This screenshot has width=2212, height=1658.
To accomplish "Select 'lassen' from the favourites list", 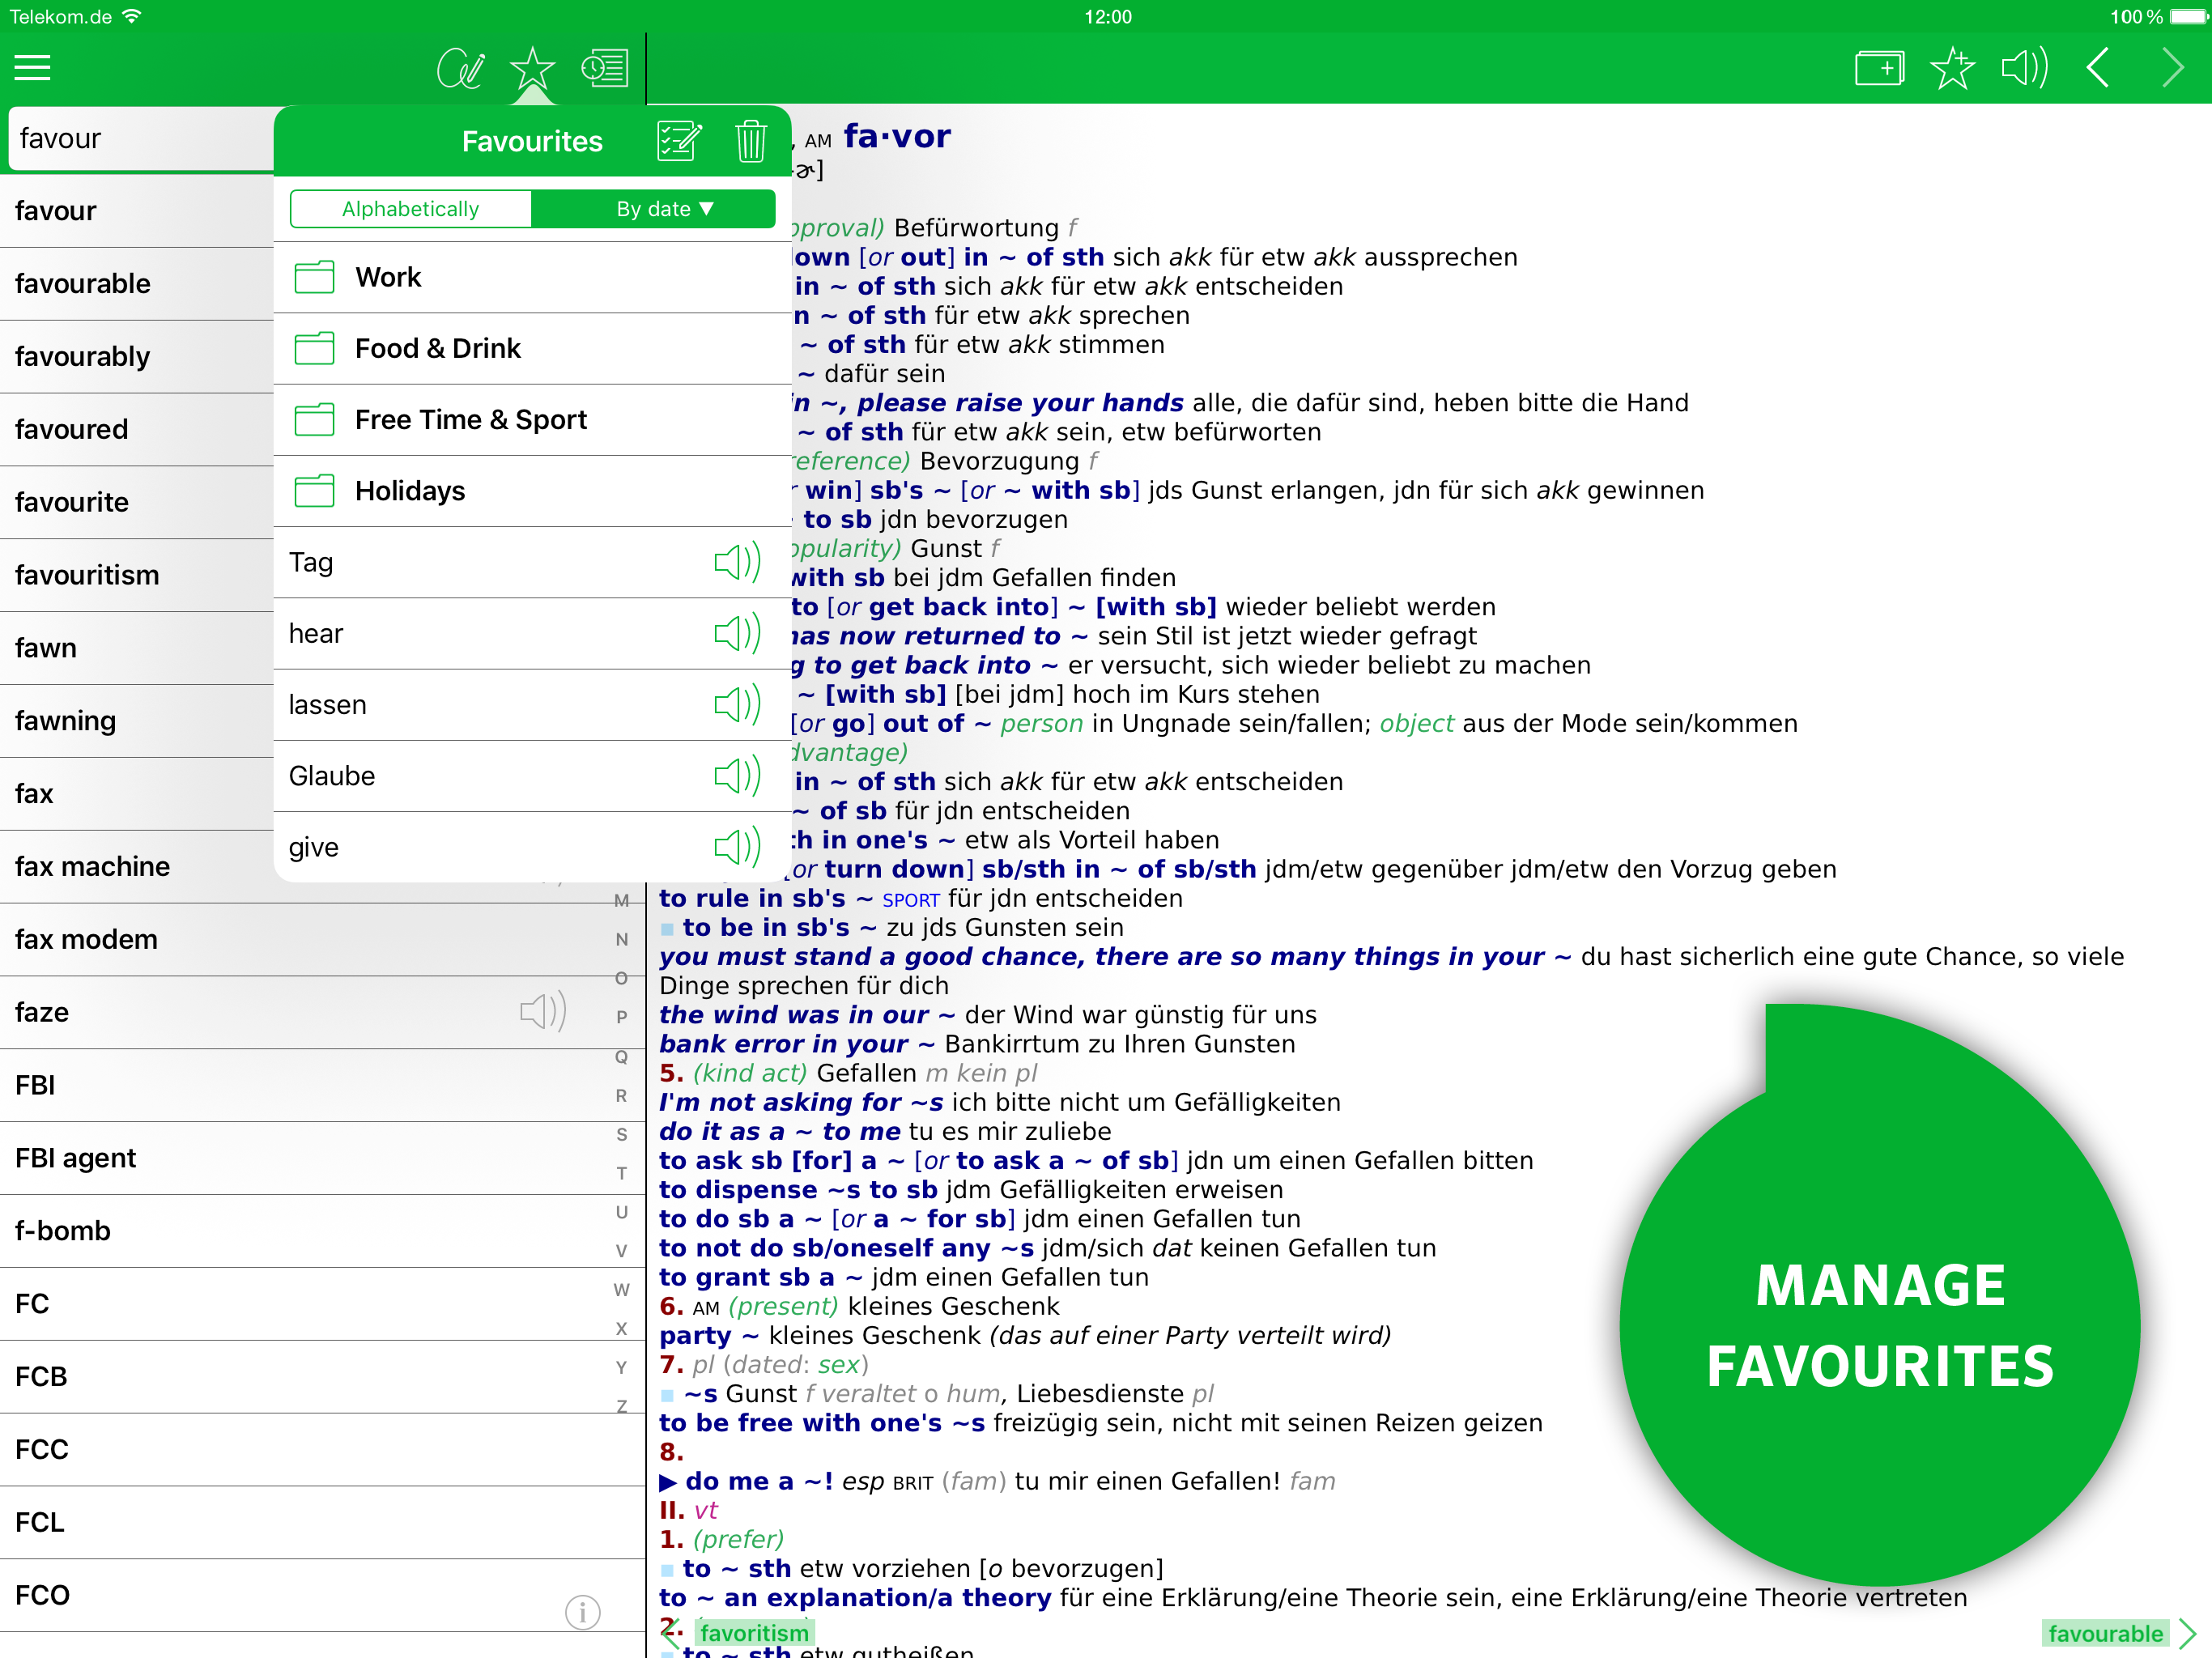I will [328, 705].
